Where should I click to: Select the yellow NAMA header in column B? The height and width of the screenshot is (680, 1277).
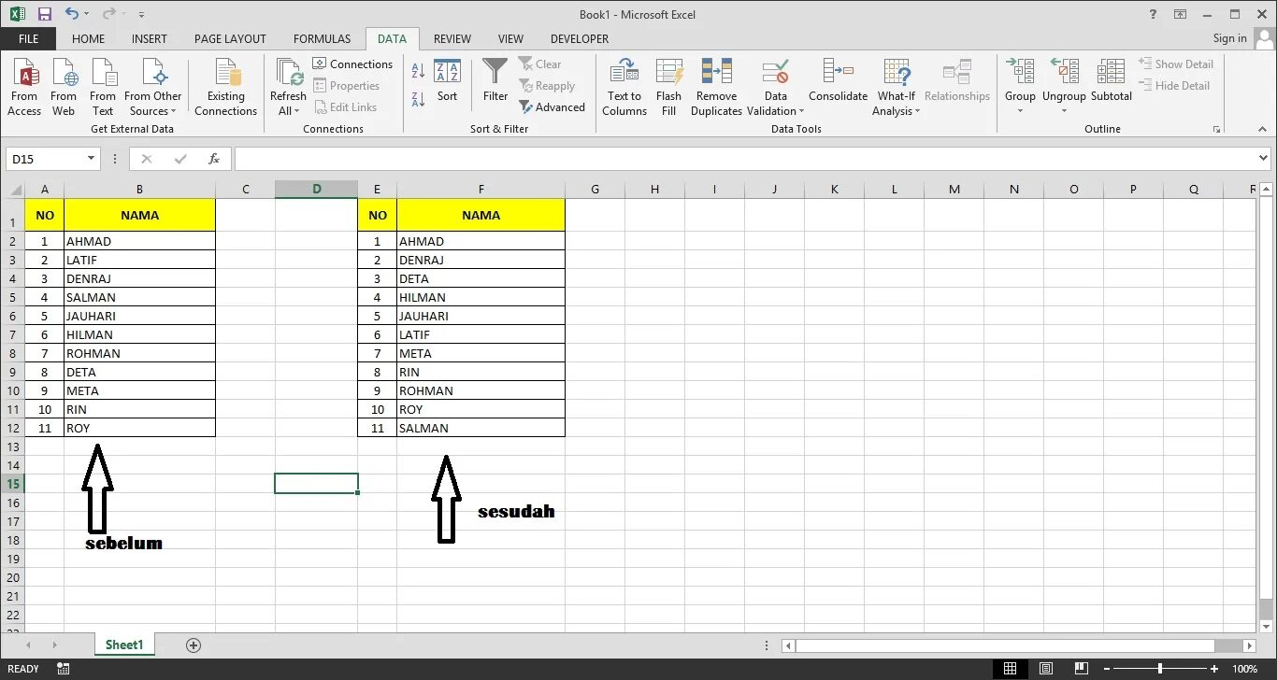tap(139, 215)
